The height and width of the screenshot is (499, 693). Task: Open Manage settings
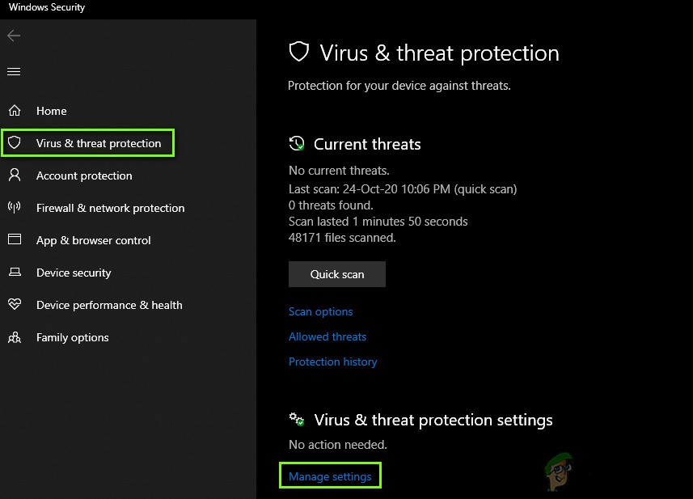(330, 476)
